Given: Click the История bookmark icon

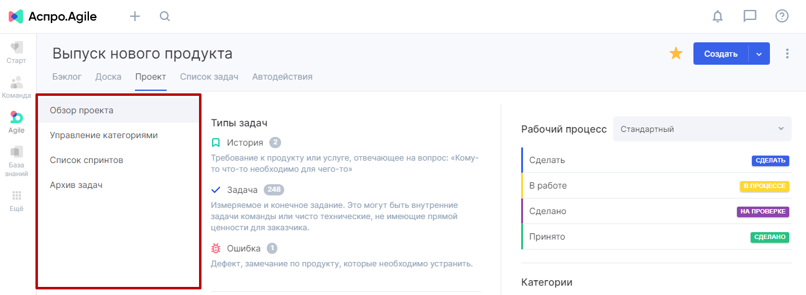Looking at the screenshot, I should pyautogui.click(x=216, y=143).
